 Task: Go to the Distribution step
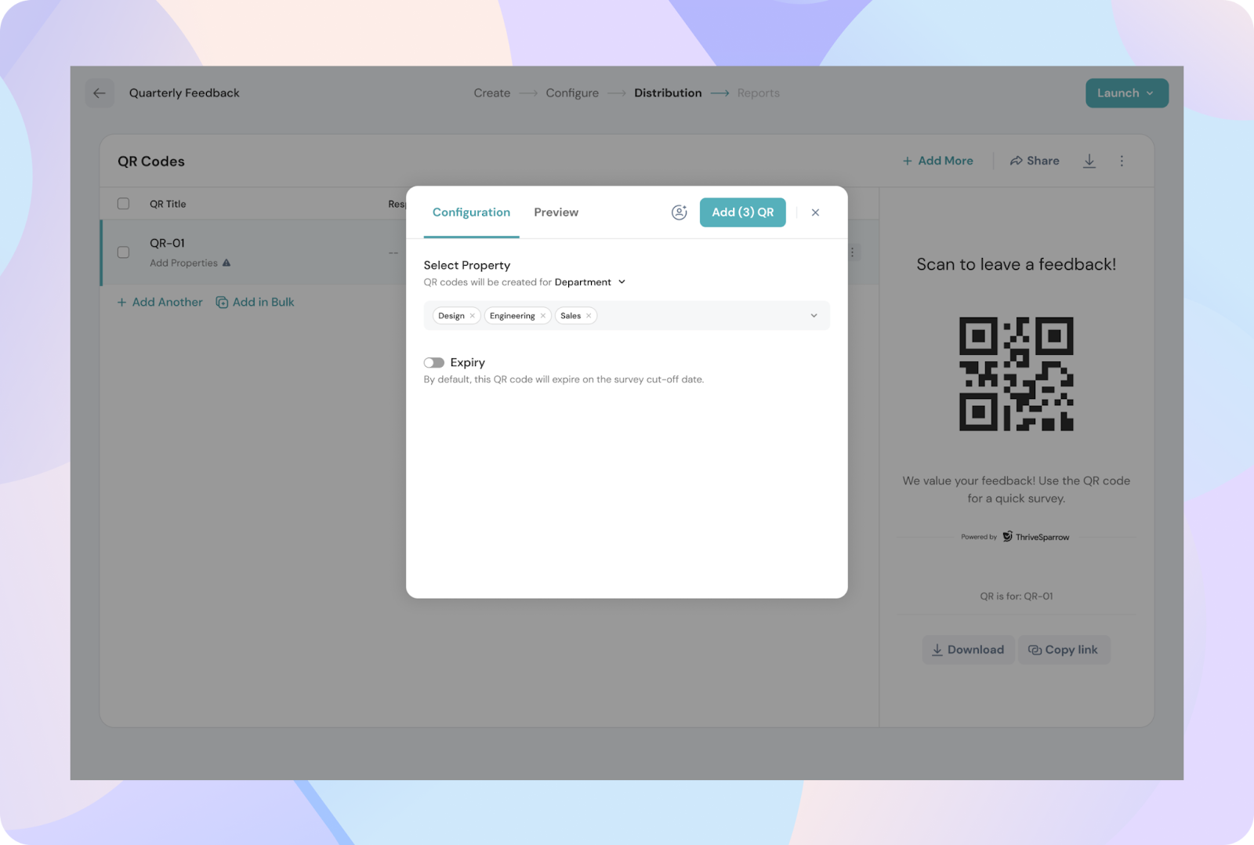[x=668, y=93]
